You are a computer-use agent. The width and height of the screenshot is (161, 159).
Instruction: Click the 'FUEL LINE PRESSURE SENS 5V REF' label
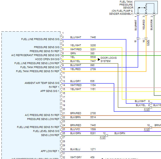38,127
